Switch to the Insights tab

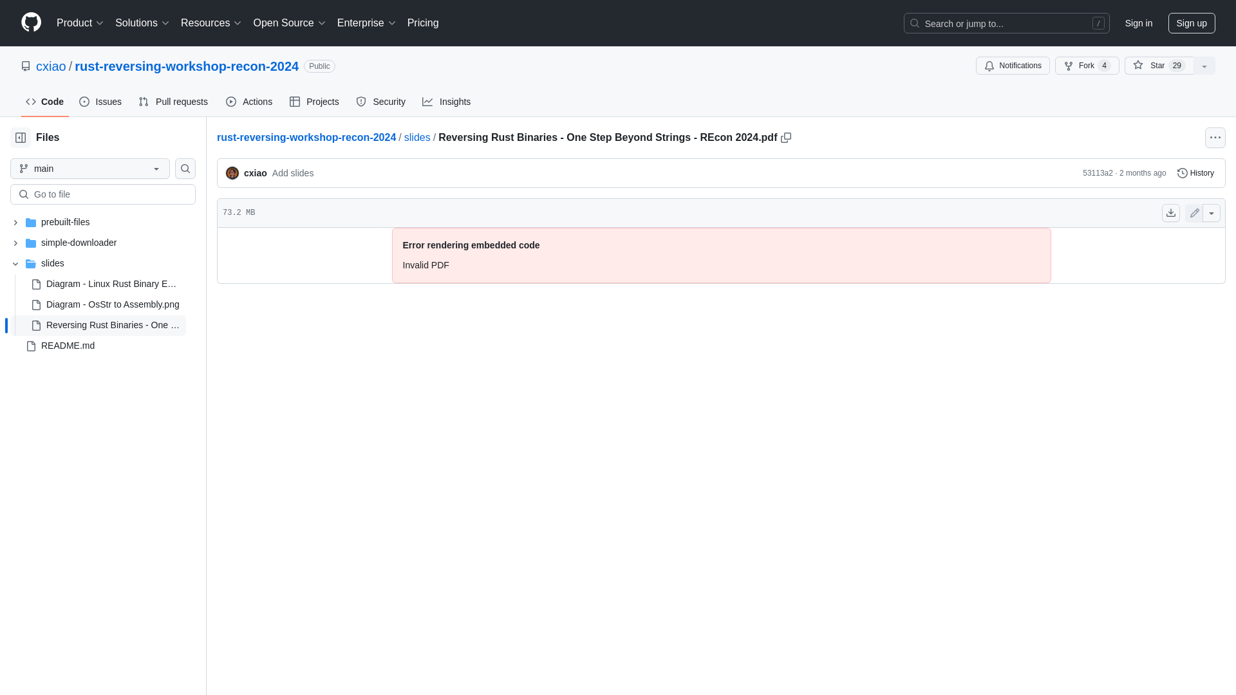[446, 102]
